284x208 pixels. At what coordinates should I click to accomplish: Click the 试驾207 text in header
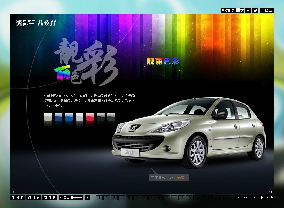[x=29, y=24]
